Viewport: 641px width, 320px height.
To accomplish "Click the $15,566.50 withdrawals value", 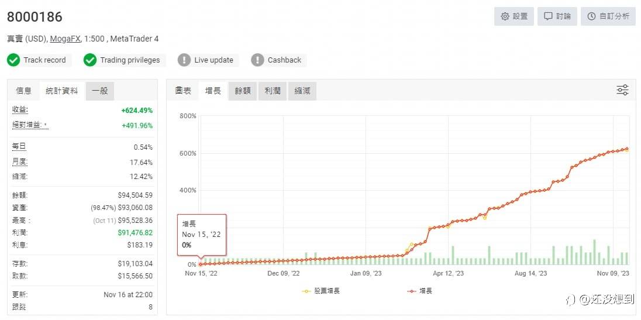I will tap(135, 276).
